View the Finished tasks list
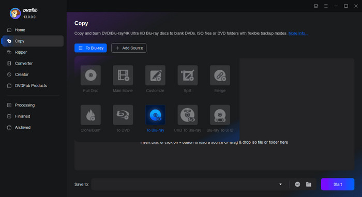 click(33, 116)
